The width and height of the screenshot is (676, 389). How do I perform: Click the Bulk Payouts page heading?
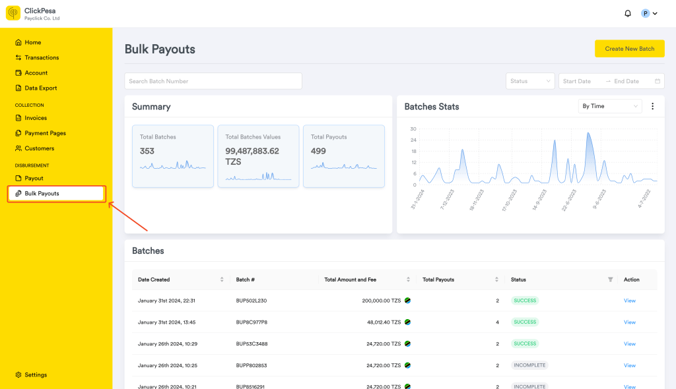(x=160, y=49)
